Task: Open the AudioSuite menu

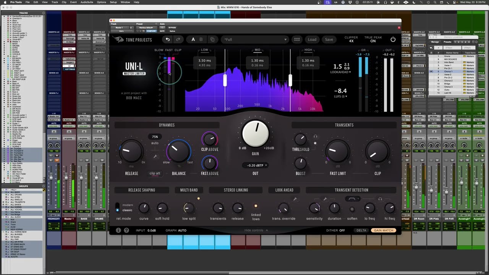Action: [x=87, y=2]
